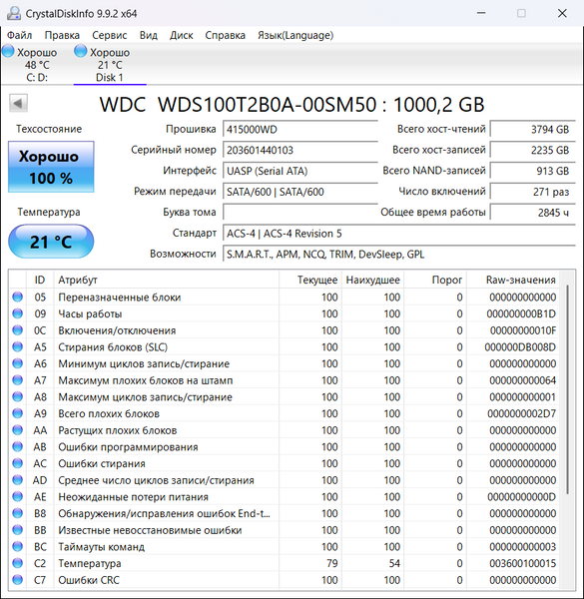Click the Порог column header
Image resolution: width=584 pixels, height=599 pixels.
point(435,280)
